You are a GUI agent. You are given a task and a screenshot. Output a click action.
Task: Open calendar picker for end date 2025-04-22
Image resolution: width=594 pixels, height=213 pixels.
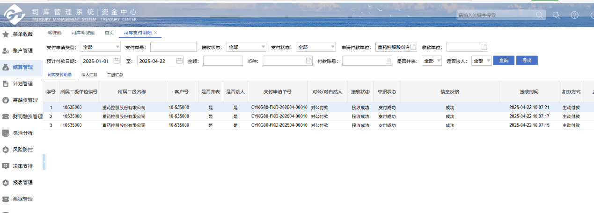[x=179, y=61]
